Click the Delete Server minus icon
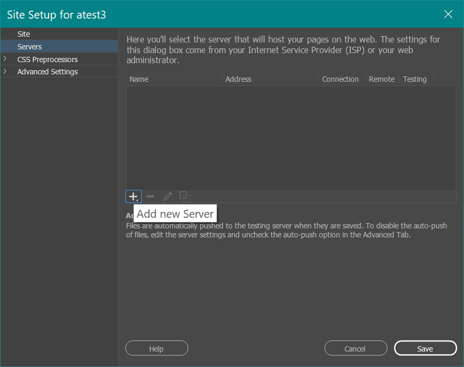This screenshot has height=367, width=464. 150,197
